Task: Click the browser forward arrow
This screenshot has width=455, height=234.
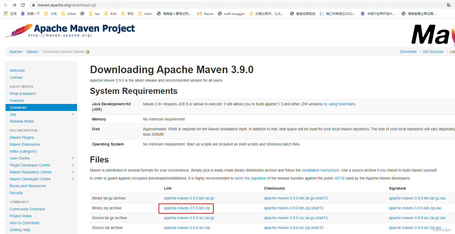Action: 14,5
